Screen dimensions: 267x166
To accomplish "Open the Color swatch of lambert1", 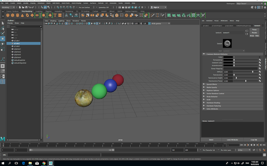I will point(228,57).
